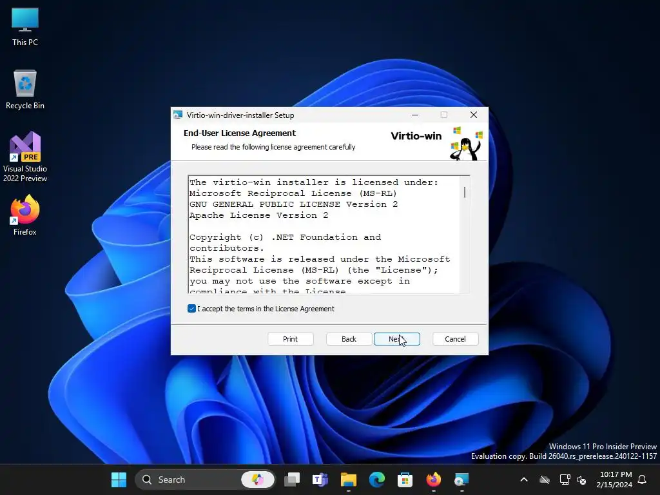Click the Copilot icon in the search box
Image resolution: width=660 pixels, height=495 pixels.
[x=258, y=480]
